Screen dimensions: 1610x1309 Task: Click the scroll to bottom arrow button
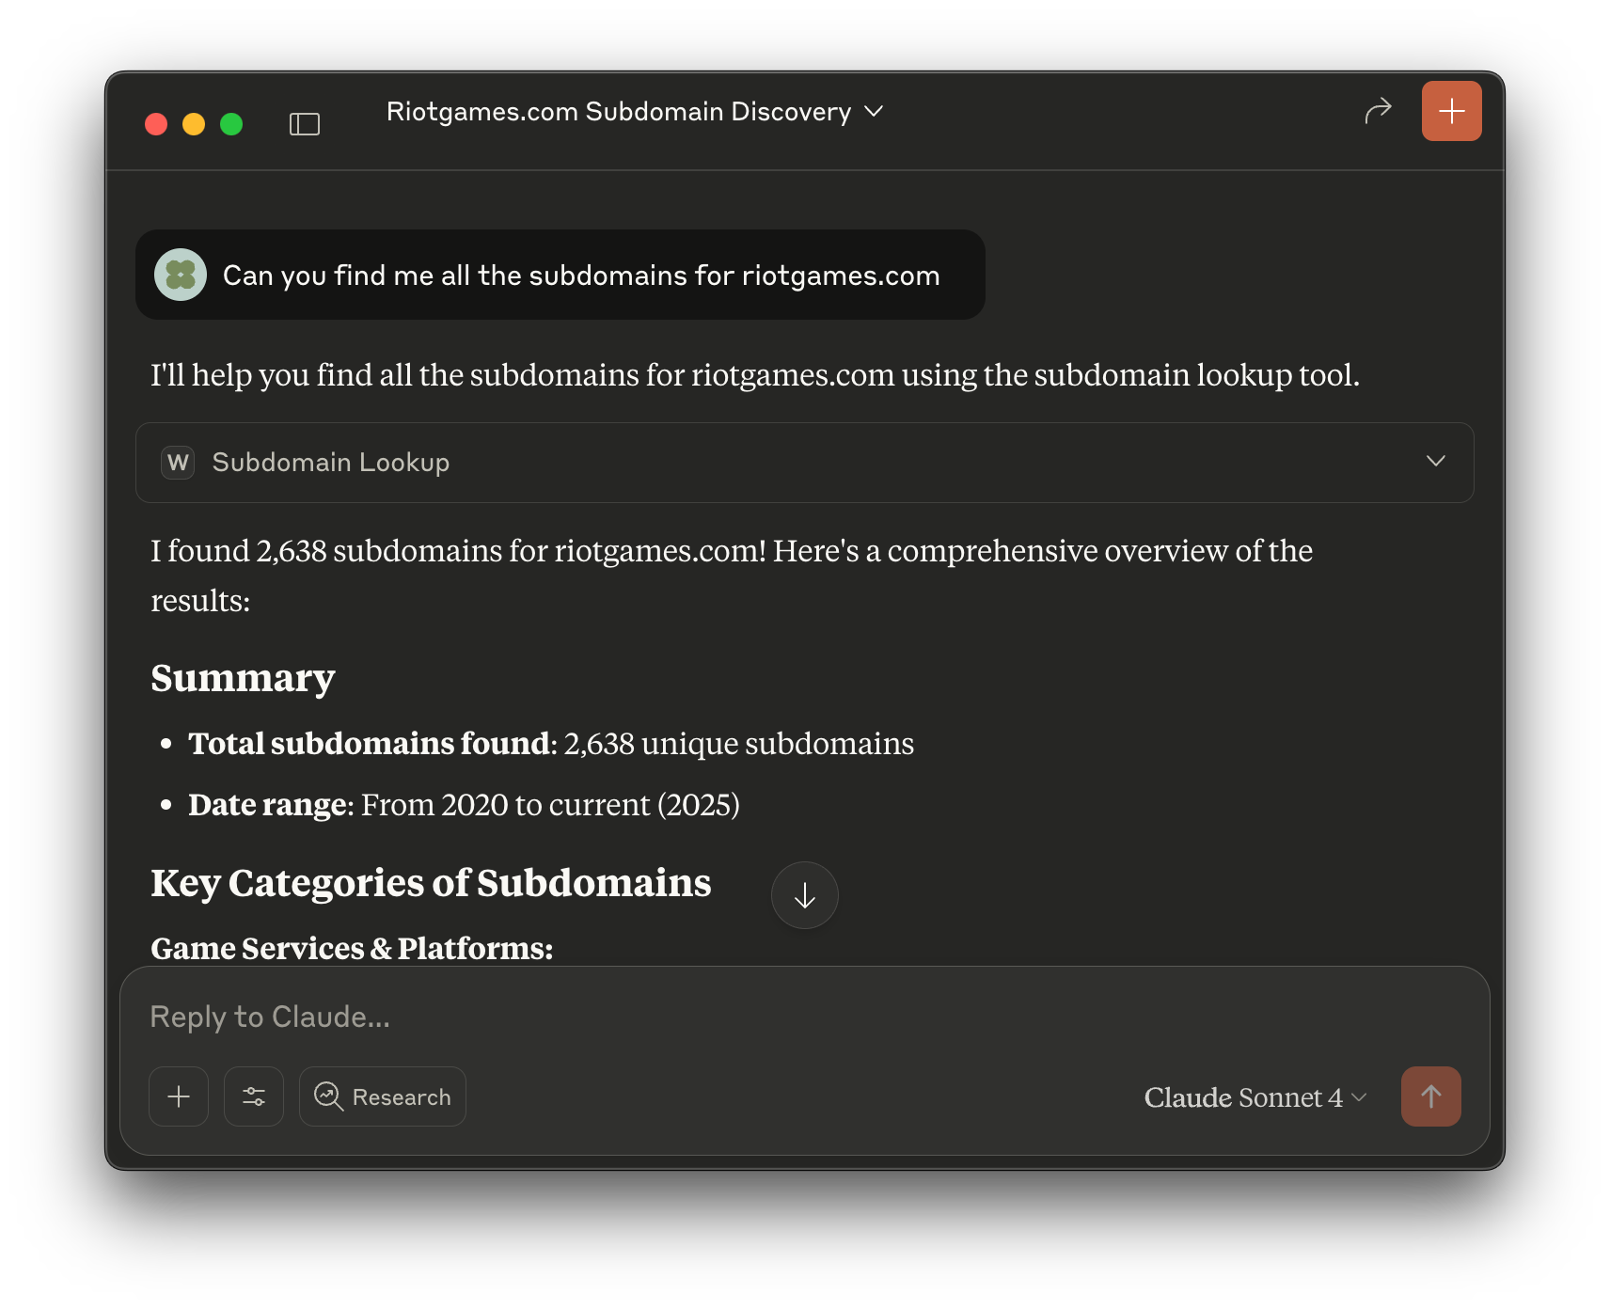coord(804,894)
